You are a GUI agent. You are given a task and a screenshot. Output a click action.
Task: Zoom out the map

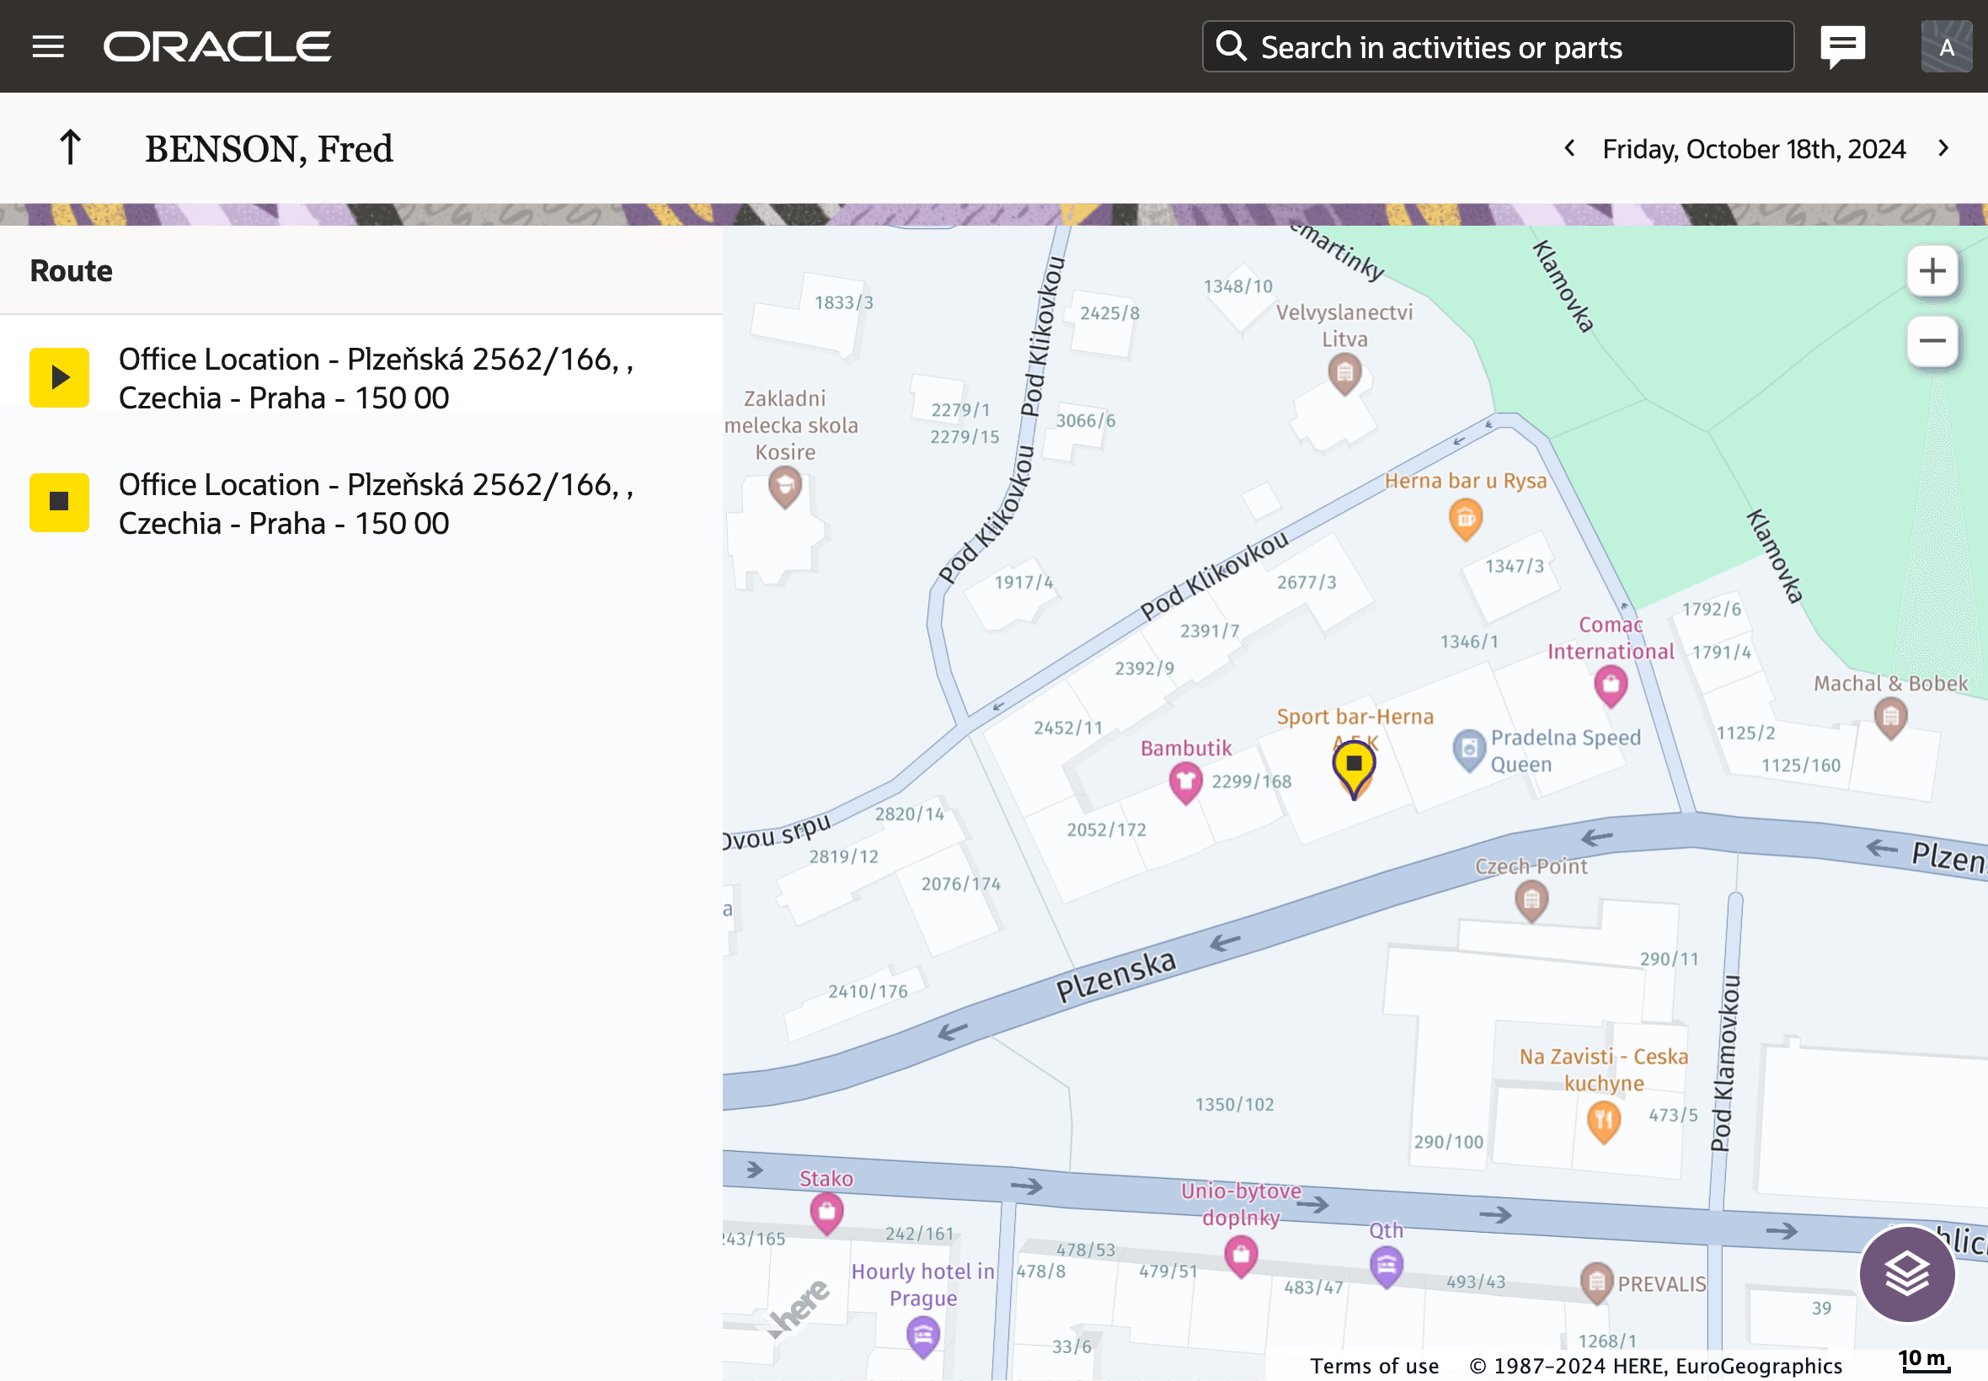click(x=1932, y=341)
